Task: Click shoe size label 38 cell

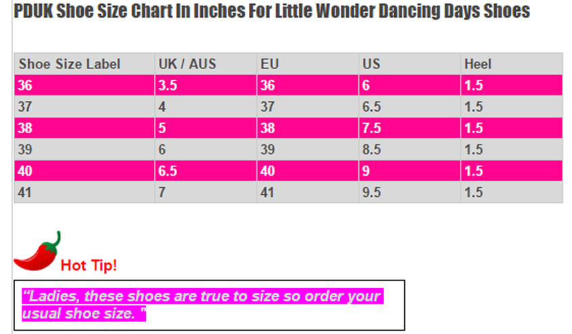Action: click(85, 128)
